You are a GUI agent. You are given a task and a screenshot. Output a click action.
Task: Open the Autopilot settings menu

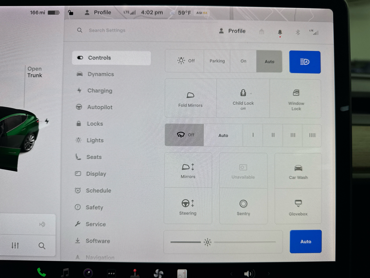coord(100,107)
